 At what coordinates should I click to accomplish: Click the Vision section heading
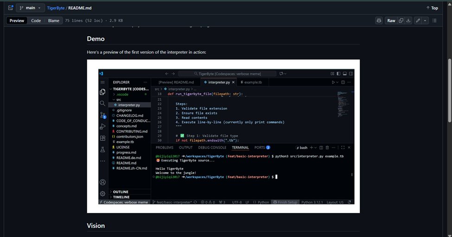(x=95, y=226)
